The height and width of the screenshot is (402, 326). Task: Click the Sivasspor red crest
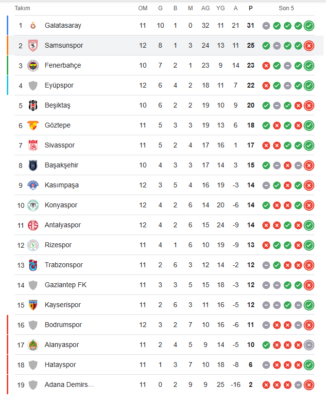pyautogui.click(x=33, y=146)
